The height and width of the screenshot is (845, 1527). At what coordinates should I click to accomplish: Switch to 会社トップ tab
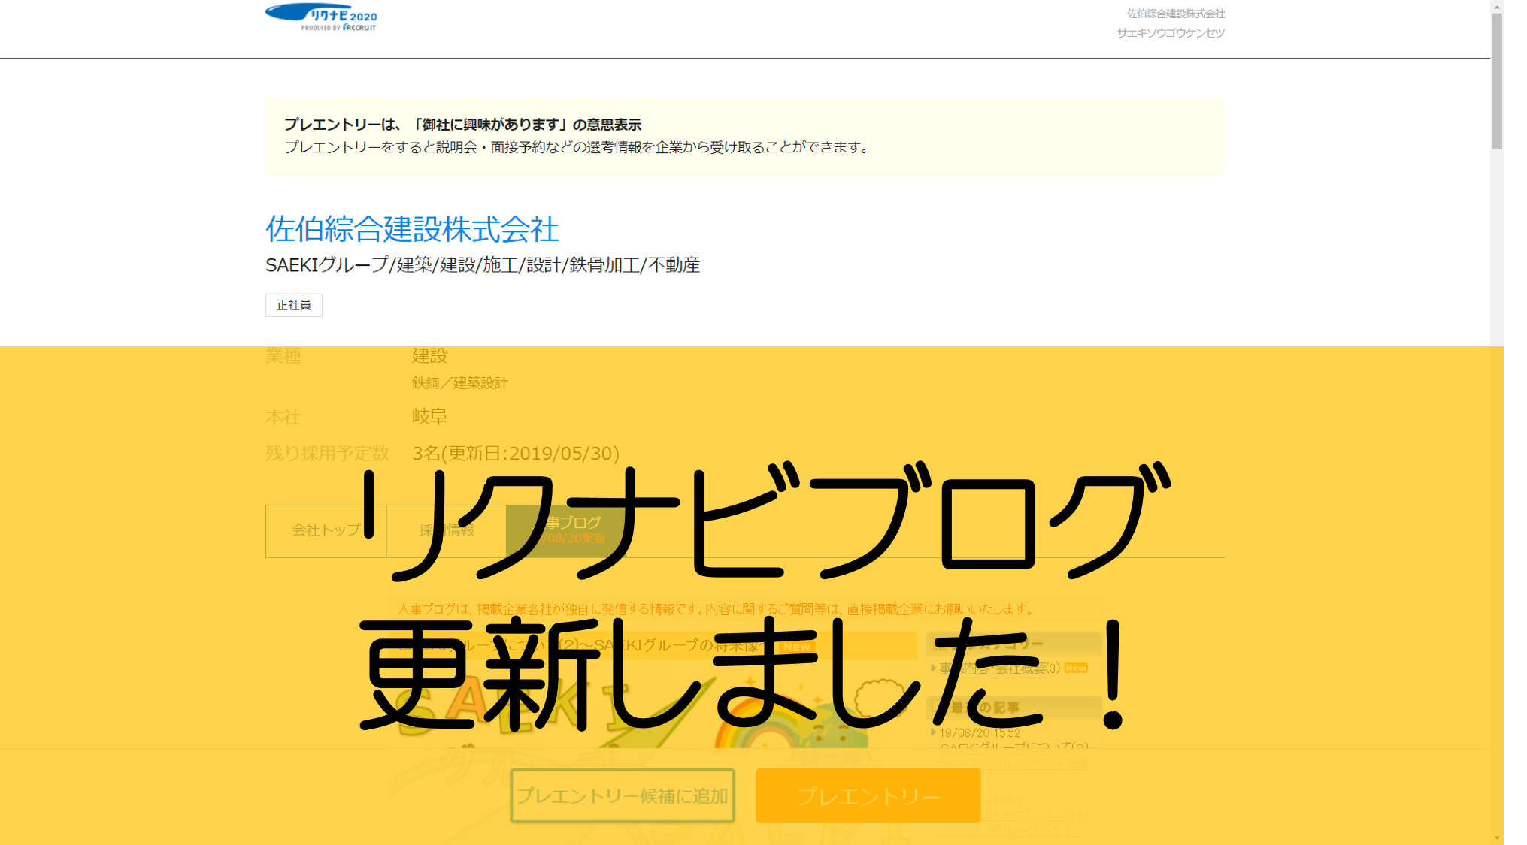point(326,530)
